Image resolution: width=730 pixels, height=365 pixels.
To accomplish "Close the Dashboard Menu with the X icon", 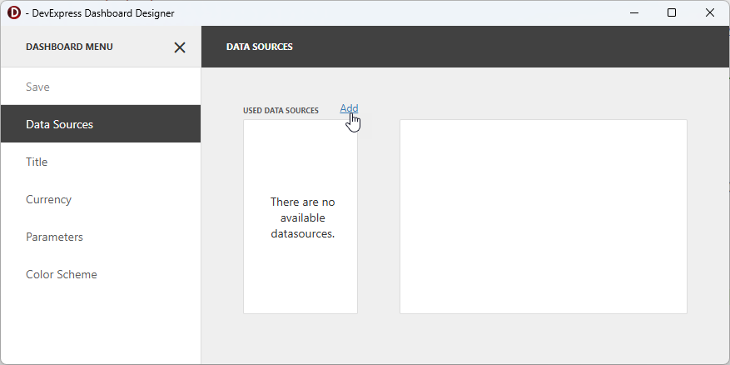I will 180,47.
